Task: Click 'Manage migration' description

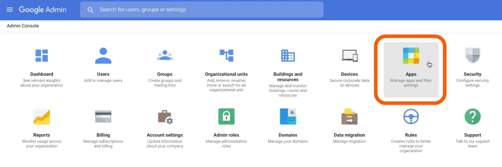Action: 349,141
